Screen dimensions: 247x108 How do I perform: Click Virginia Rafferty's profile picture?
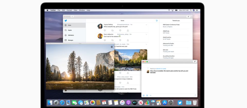(x=100, y=26)
